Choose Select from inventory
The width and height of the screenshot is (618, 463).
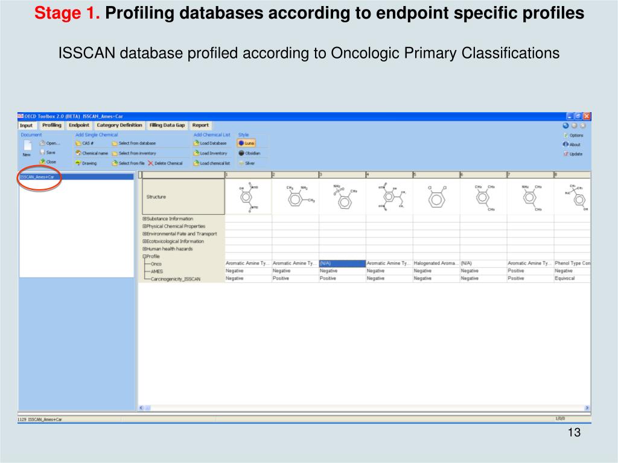coord(134,153)
